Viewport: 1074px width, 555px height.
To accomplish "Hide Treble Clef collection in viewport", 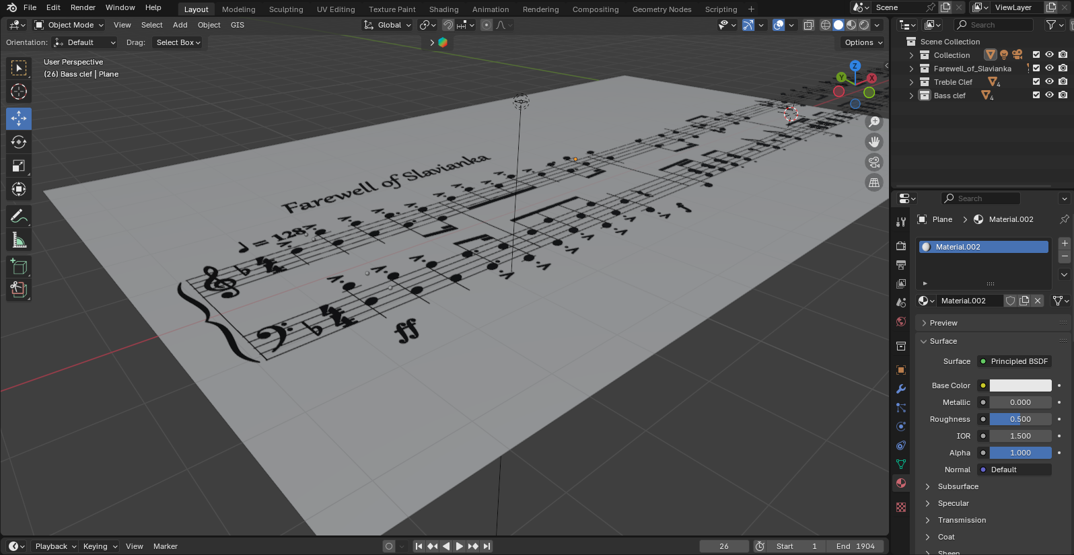I will coord(1049,81).
